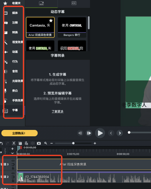
Task: Split the clip at the playhead
Action: [33, 143]
